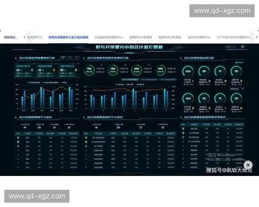This screenshot has width=259, height=207.
Task: Sort by the 岗位名称 column header
Action: [98, 133]
